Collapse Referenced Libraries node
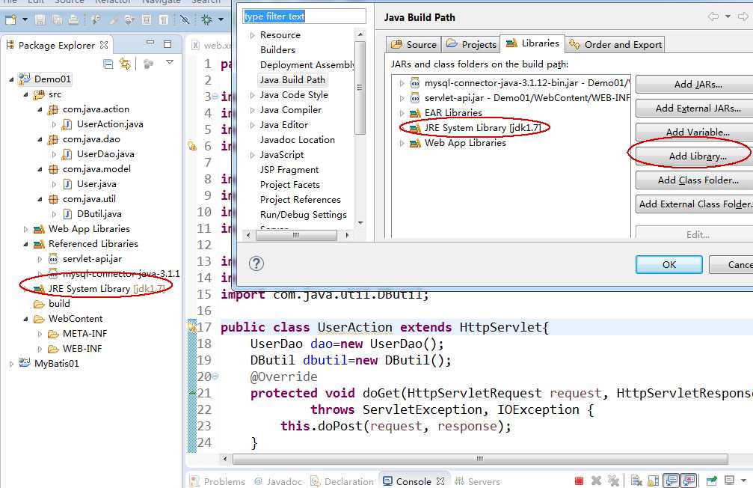753x488 pixels. tap(25, 244)
